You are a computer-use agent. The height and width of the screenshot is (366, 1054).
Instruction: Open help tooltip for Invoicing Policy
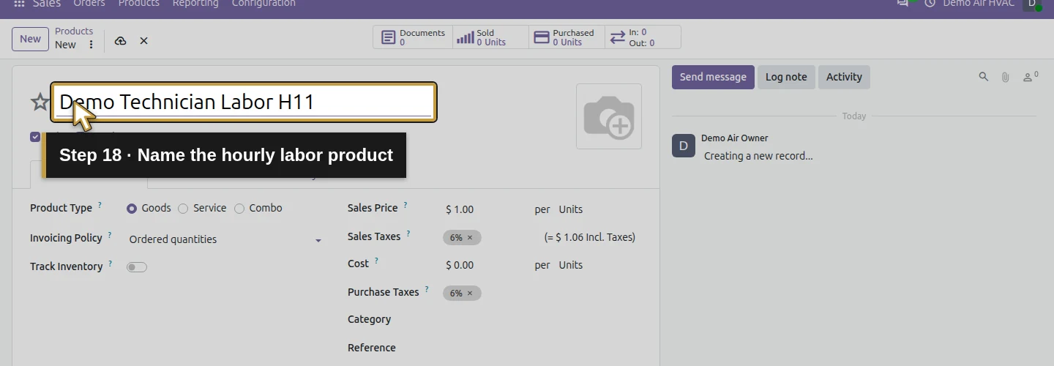coord(110,235)
